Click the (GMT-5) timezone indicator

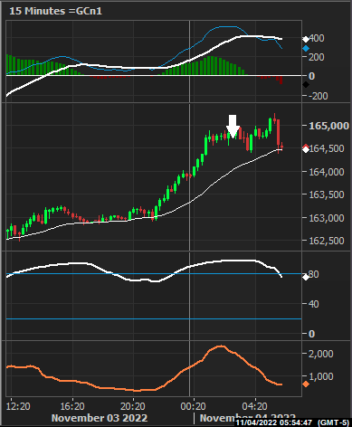(333, 422)
